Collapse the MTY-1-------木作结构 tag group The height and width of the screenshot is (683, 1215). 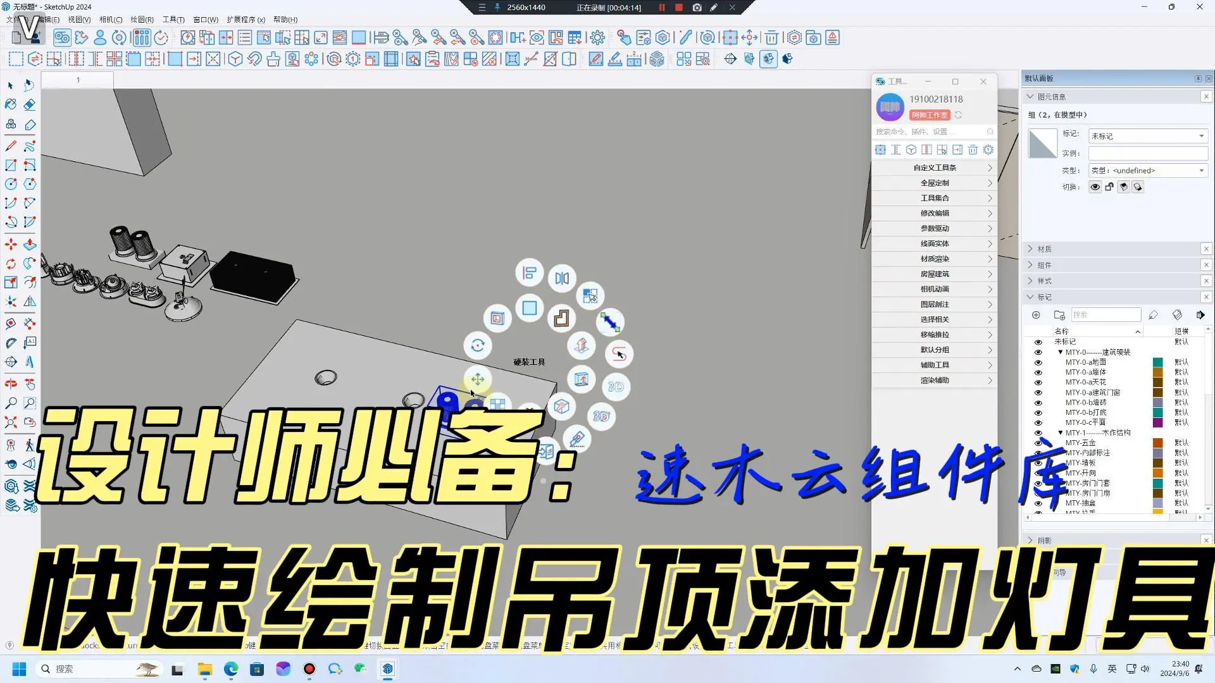[x=1061, y=433]
